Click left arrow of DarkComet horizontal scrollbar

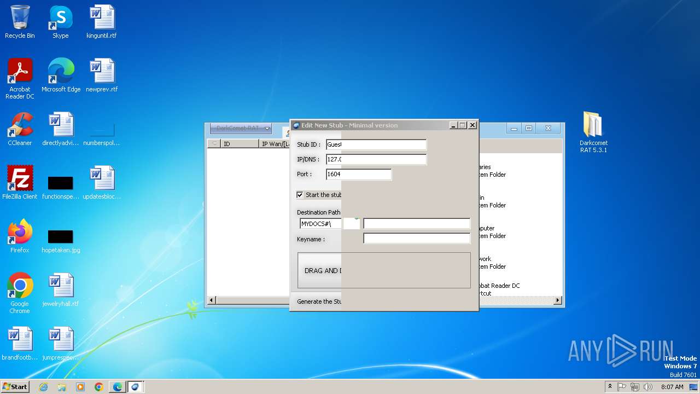[212, 300]
